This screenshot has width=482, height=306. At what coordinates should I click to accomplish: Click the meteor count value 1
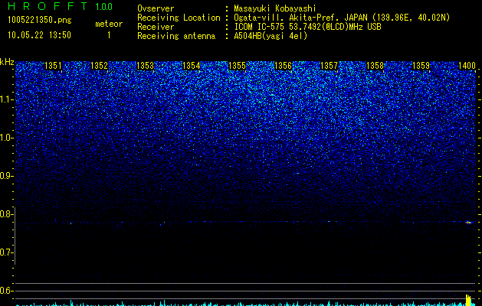[x=109, y=35]
